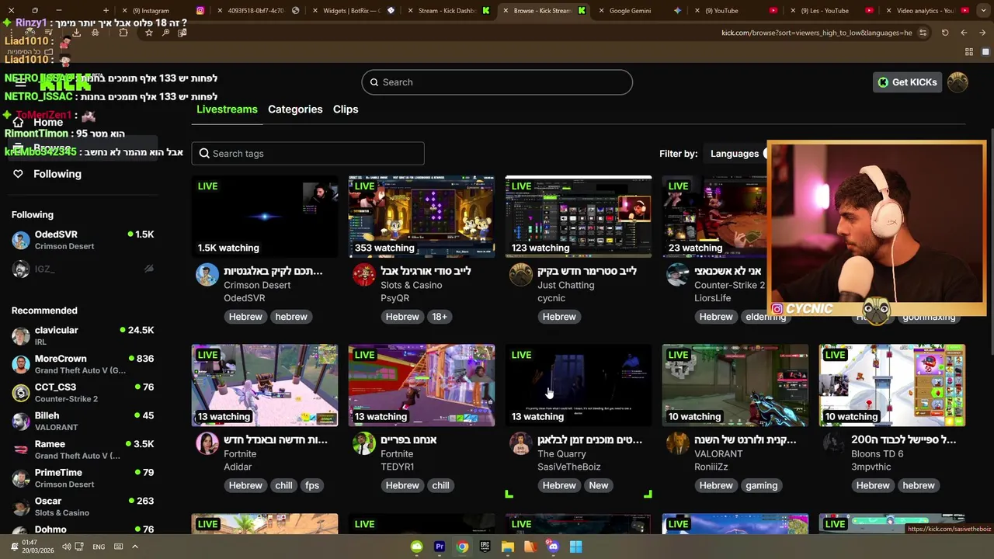Expand the browser tab search chevron

point(984,11)
